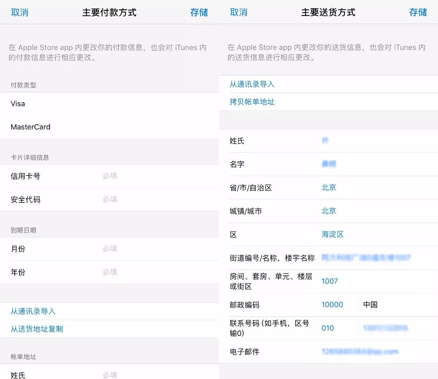Screen dimensions: 438x379
Task: Tap the 到期日期 section header
Action: (x=23, y=230)
